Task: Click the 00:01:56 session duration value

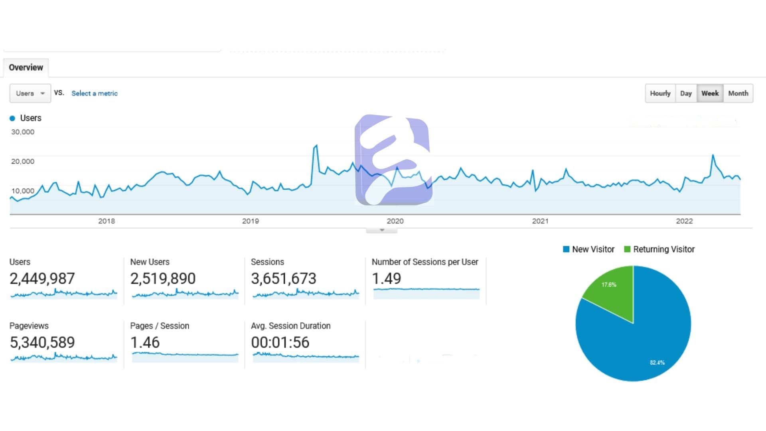Action: [x=280, y=342]
